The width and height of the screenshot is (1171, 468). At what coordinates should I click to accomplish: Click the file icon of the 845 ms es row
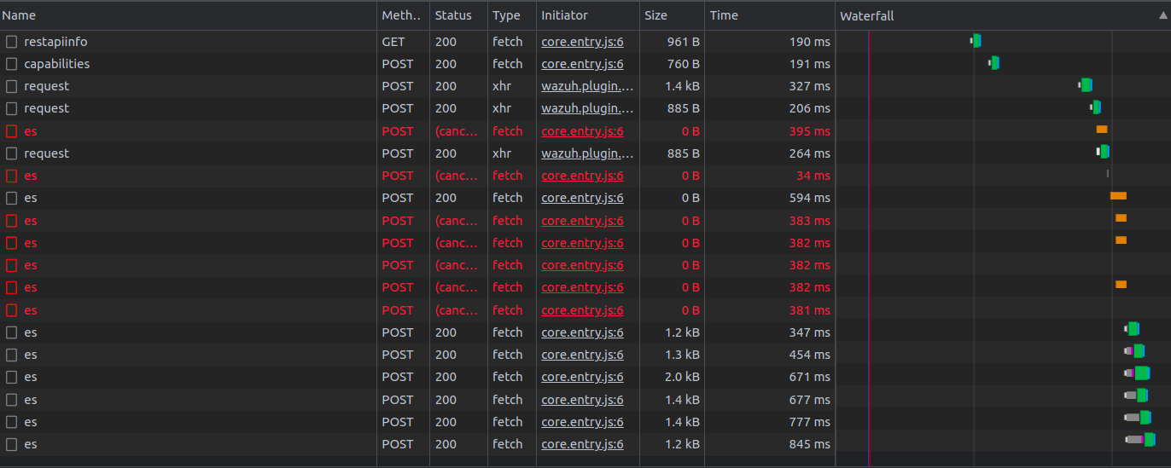11,444
